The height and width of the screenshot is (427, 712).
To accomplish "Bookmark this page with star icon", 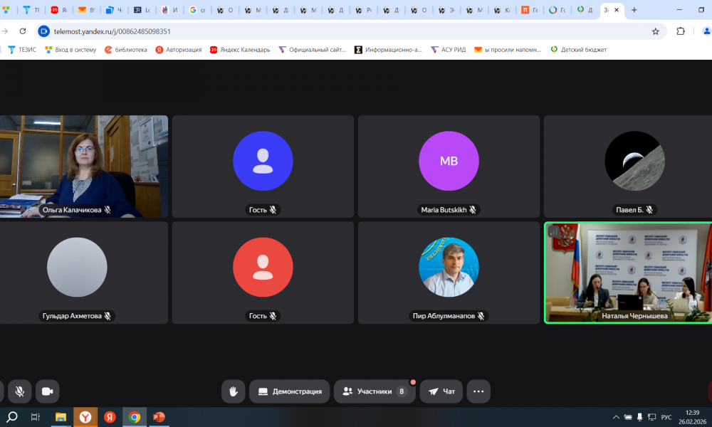I will pyautogui.click(x=656, y=31).
